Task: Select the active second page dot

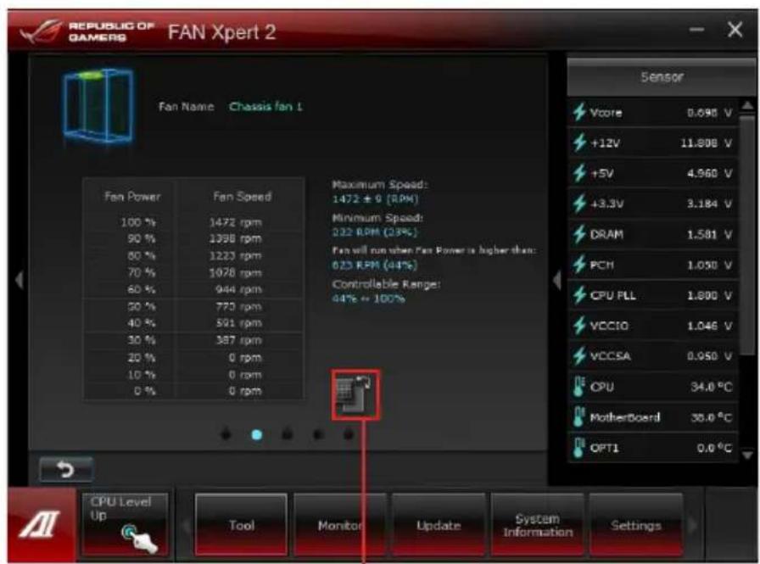Action: pyautogui.click(x=257, y=434)
